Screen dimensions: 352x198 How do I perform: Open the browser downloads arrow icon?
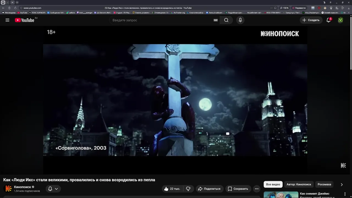point(349,8)
